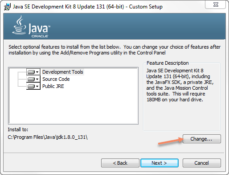This screenshot has height=175, width=229.
Task: Cancel the JDK setup
Action: pyautogui.click(x=202, y=163)
